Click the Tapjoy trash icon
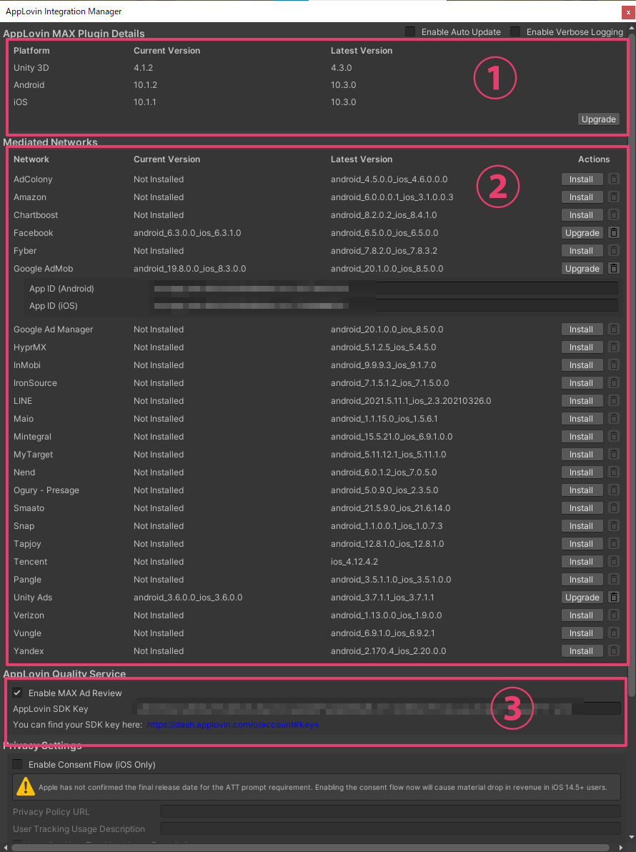Viewport: 636px width, 852px height. tap(613, 544)
